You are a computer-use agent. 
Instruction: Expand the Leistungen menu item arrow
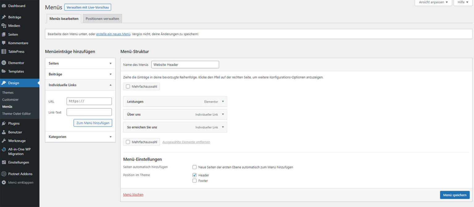click(223, 101)
